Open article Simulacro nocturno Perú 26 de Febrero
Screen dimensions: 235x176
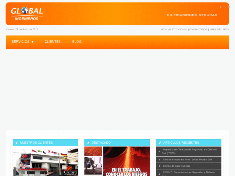188,160
